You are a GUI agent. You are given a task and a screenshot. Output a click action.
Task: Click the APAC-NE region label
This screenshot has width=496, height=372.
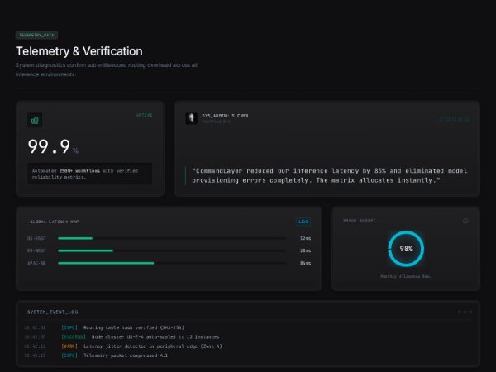[x=36, y=263]
